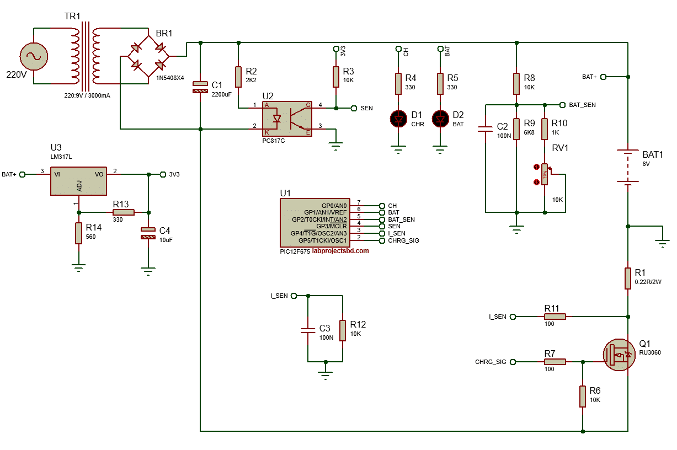Click the C2 100N capacitor symbol
This screenshot has height=450, width=677.
(x=486, y=130)
